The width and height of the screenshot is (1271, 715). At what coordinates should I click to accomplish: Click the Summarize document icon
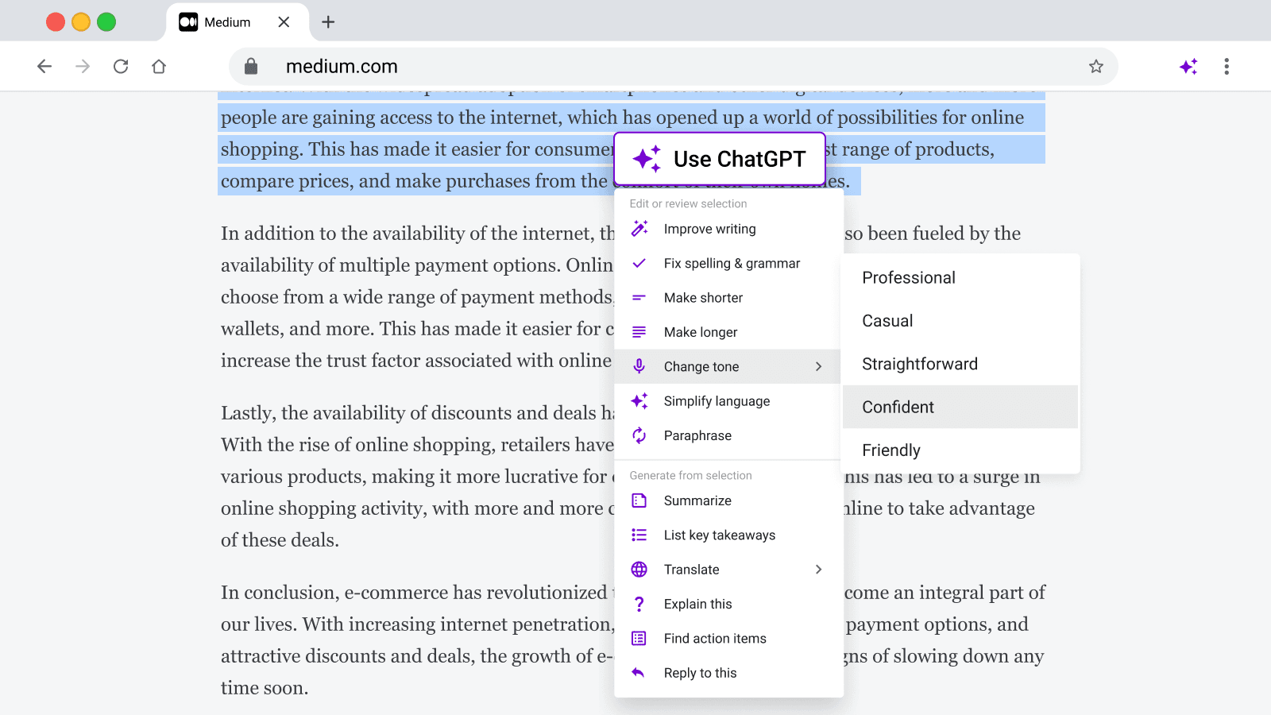coord(639,500)
